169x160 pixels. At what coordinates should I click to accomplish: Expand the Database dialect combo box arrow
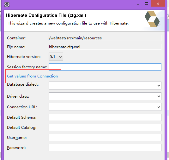tap(159, 86)
